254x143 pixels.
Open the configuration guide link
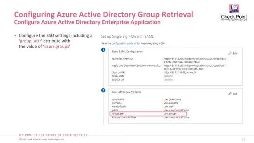123,43
